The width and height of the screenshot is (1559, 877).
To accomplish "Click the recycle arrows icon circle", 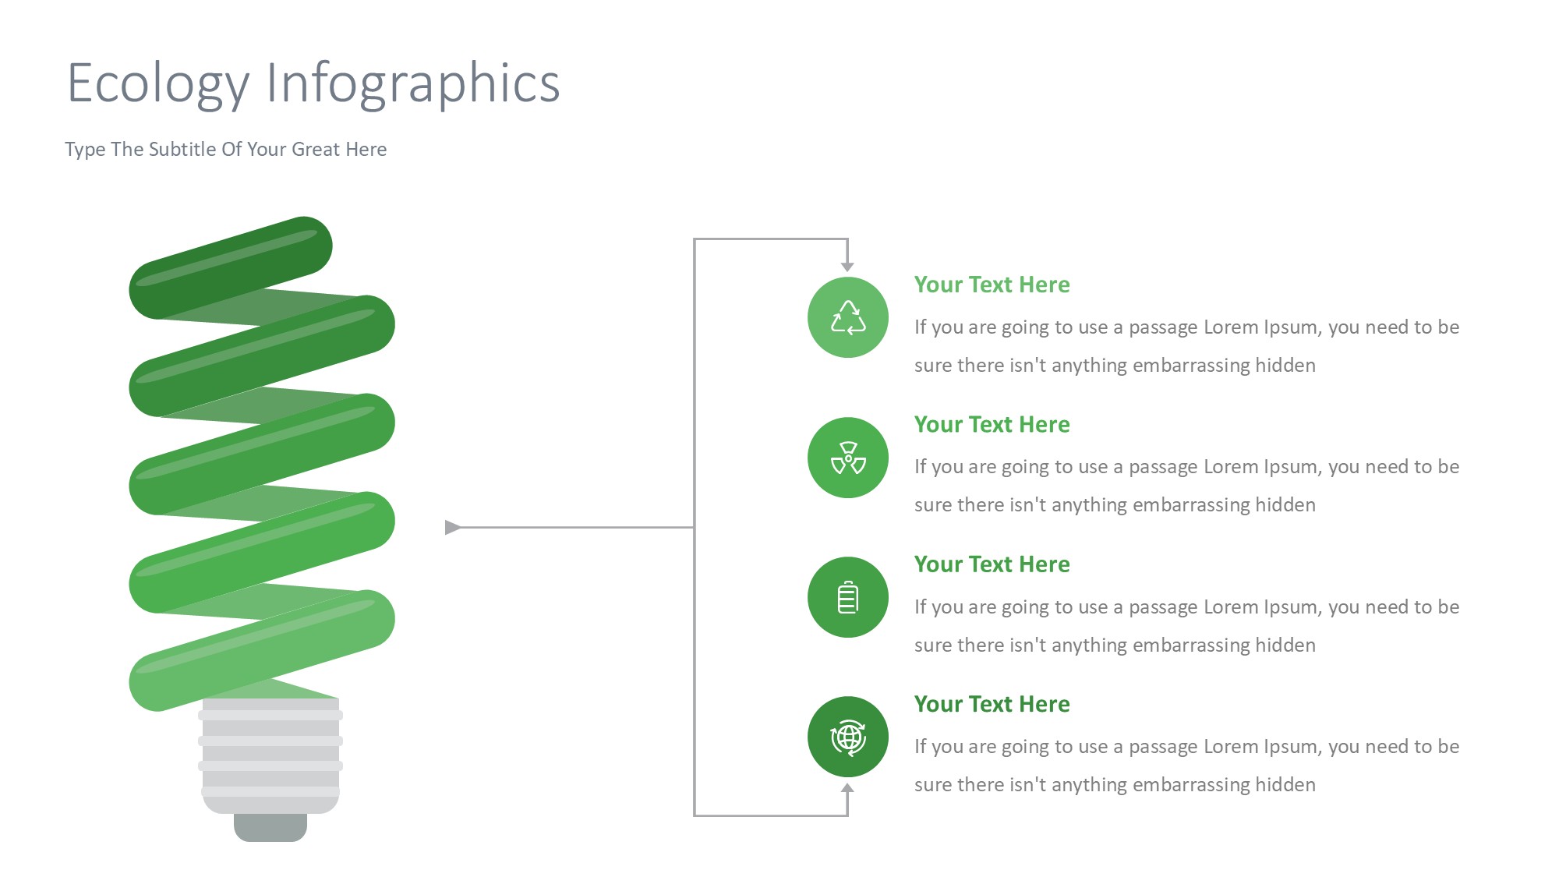I will 847,317.
